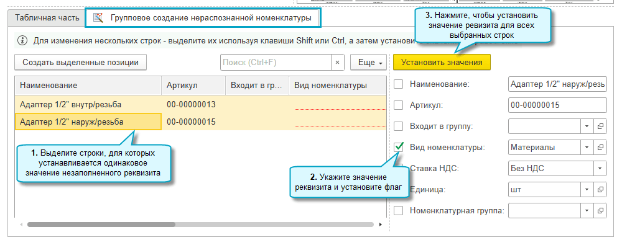Tick the Артикул checkbox
The image size is (622, 240).
[399, 105]
